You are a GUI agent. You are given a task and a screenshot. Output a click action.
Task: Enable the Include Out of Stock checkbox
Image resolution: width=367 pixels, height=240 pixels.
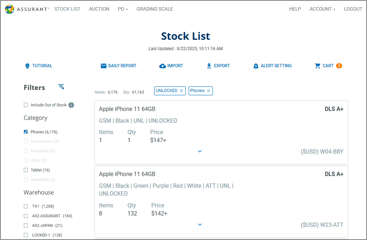(26, 105)
